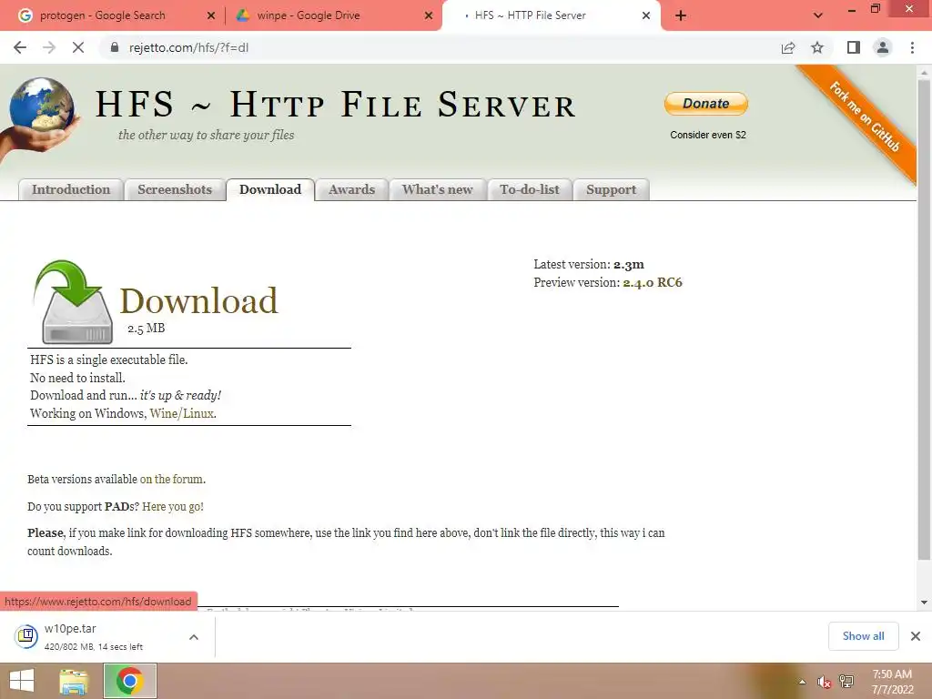Image resolution: width=932 pixels, height=699 pixels.
Task: Open the taskbar clock 7:50 AM
Action: (x=892, y=682)
